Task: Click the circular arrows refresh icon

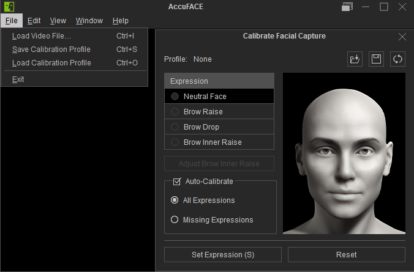Action: click(x=397, y=59)
